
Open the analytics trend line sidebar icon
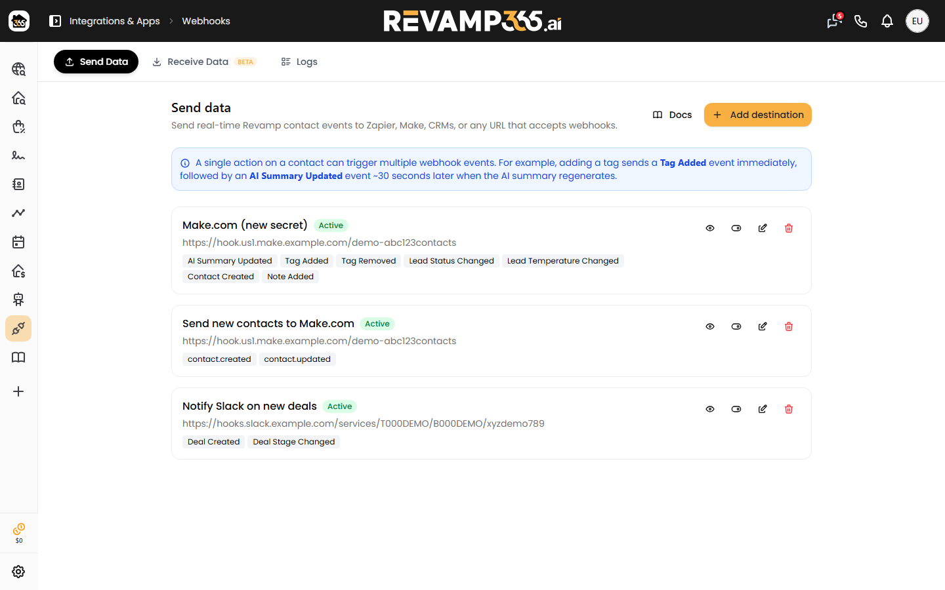18,213
